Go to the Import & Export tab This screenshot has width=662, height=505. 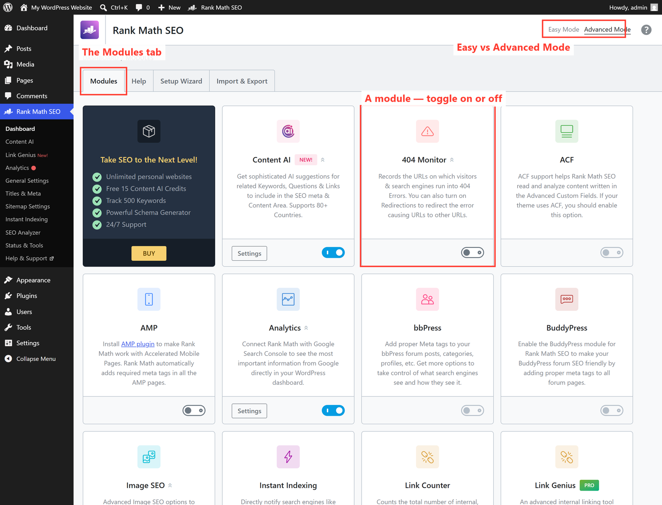coord(242,81)
